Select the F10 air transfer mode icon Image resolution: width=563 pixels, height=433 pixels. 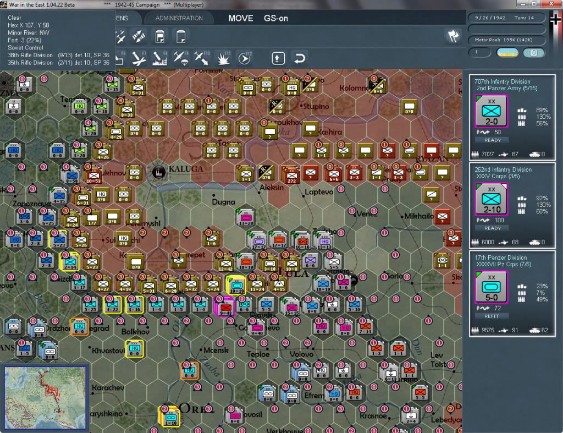point(202,58)
